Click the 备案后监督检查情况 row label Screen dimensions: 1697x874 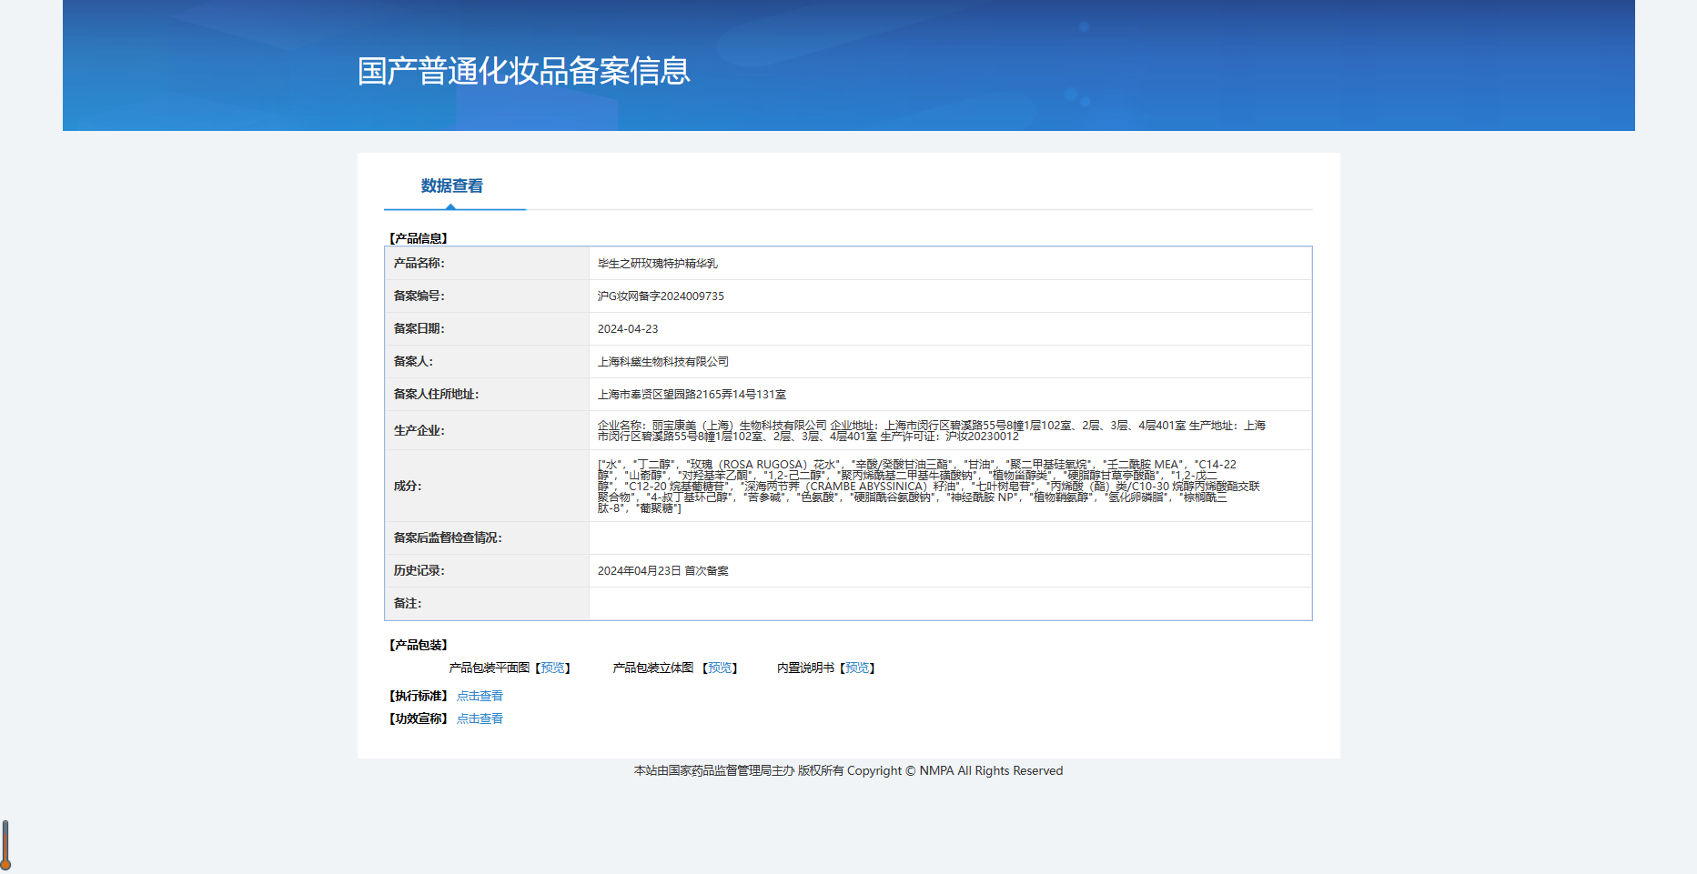(447, 538)
